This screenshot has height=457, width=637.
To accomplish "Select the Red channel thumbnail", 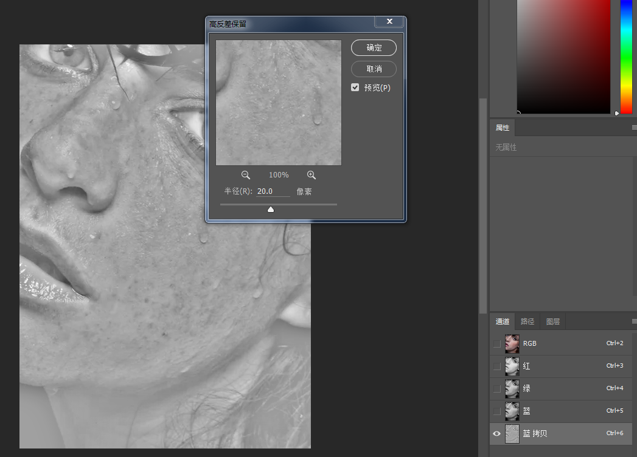I will tap(512, 366).
